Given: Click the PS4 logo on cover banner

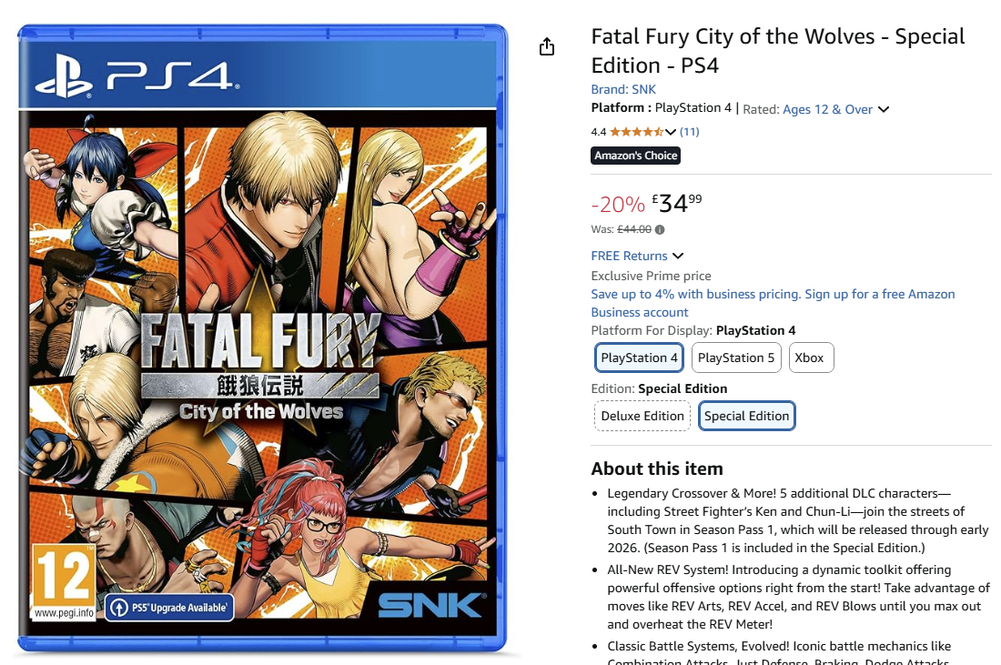Looking at the screenshot, I should pyautogui.click(x=136, y=76).
